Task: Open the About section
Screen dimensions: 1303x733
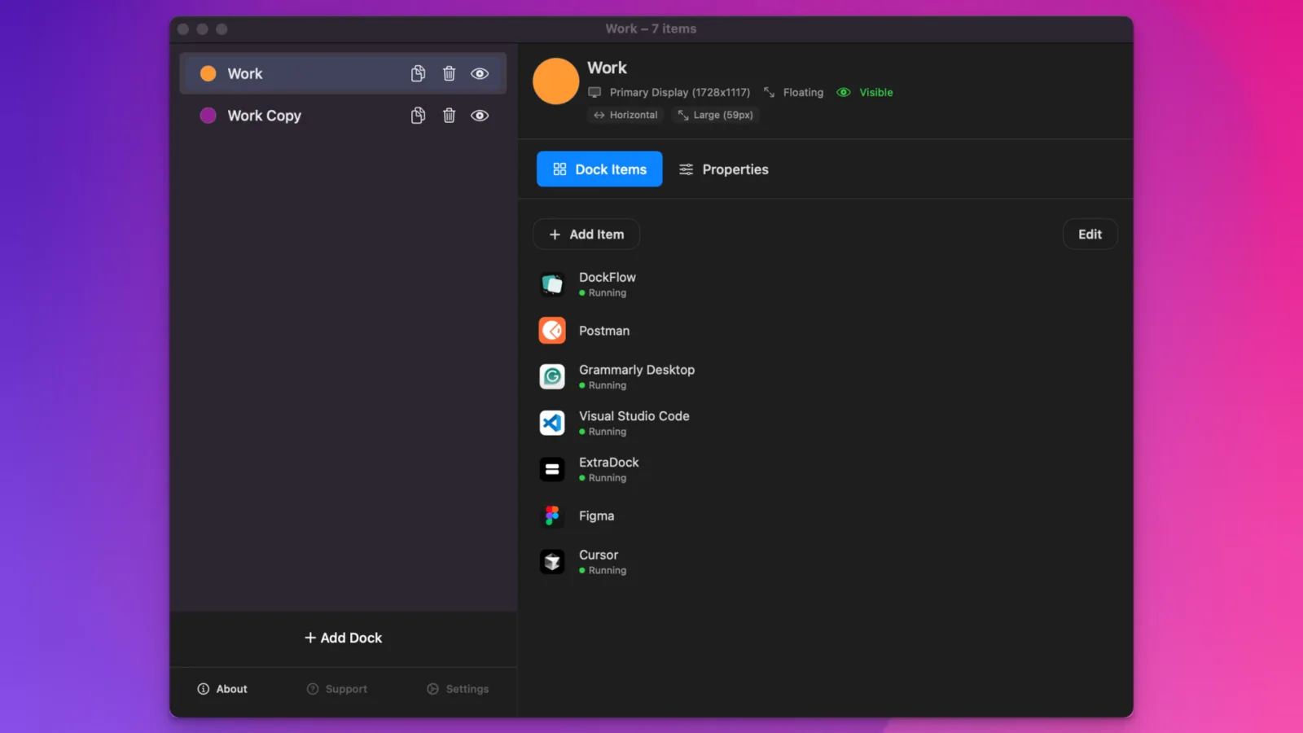Action: coord(222,689)
